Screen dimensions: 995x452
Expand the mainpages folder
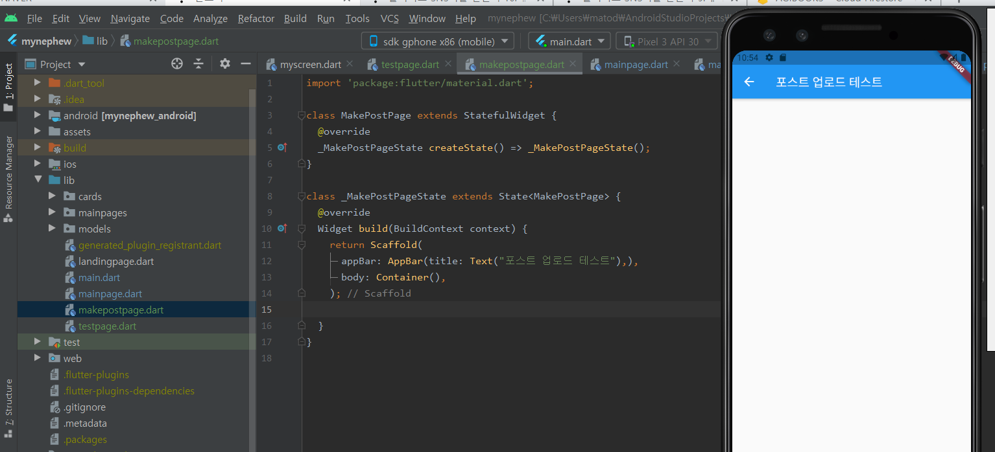point(52,212)
